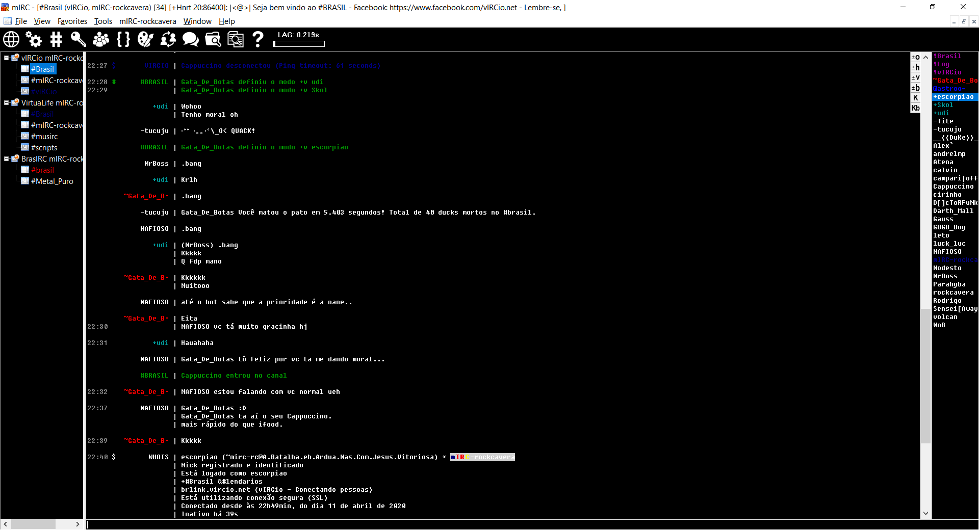Open the mIRC-rockcavera menu
Screen dimensions: 979x530
(147, 21)
